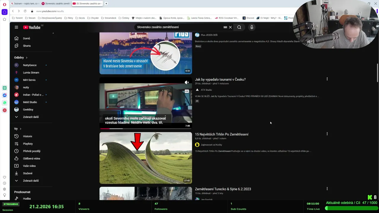Open Bratislava zemetrasenie video thumbnail
Screen dimensions: 379x213
[x=146, y=53]
